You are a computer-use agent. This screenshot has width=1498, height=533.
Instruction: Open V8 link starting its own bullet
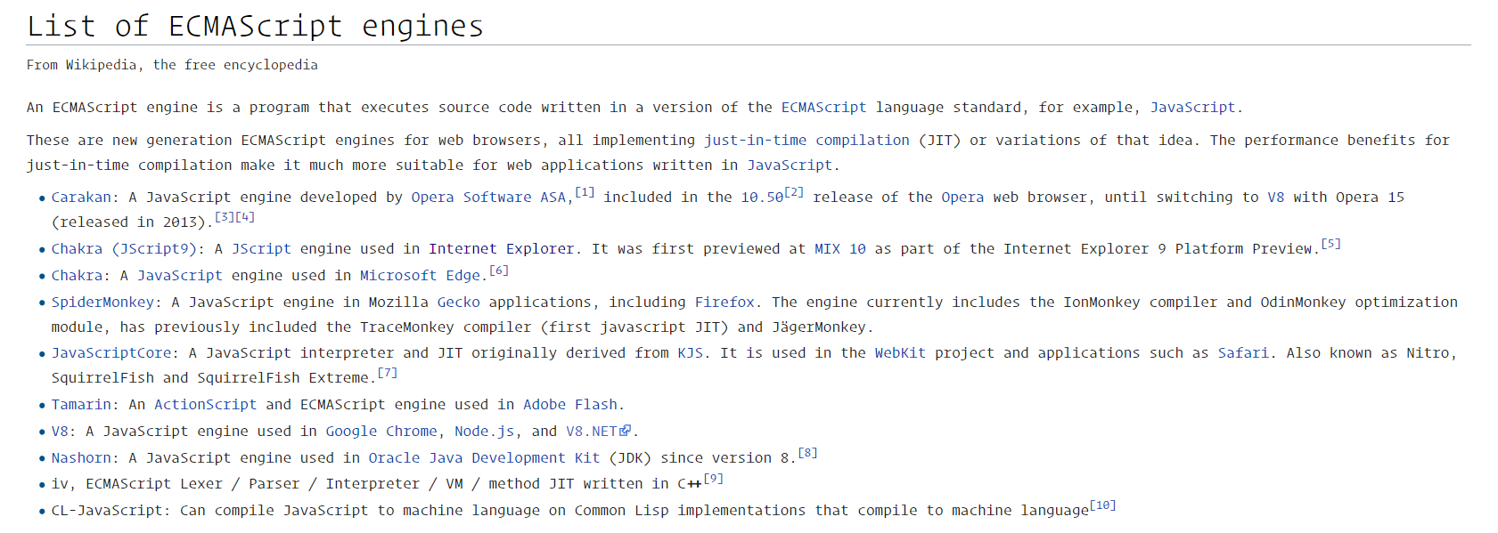click(60, 432)
